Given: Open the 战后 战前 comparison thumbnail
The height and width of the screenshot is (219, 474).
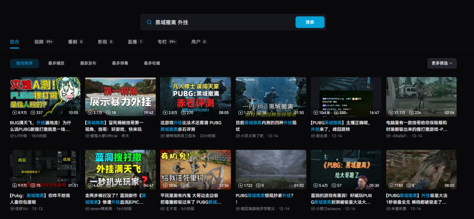Looking at the screenshot, I should click(45, 170).
